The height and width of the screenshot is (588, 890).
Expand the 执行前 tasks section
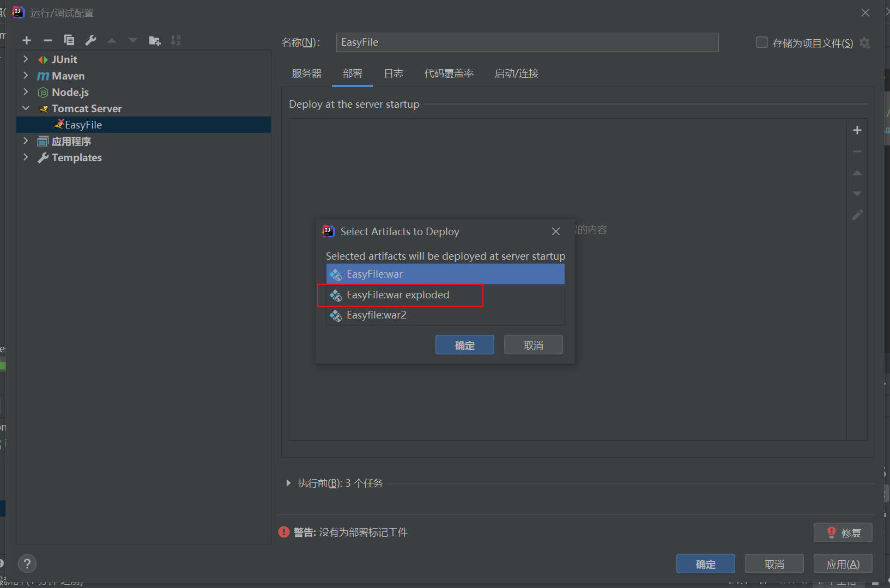(288, 483)
